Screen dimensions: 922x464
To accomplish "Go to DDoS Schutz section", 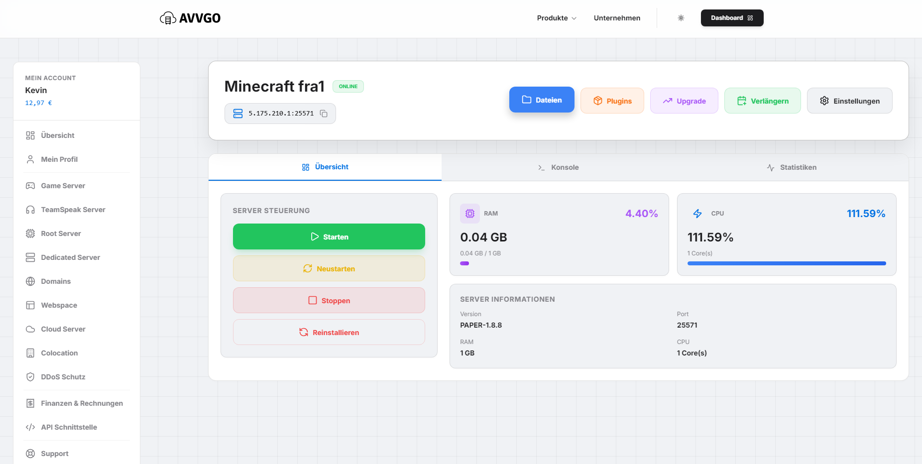I will pyautogui.click(x=63, y=377).
